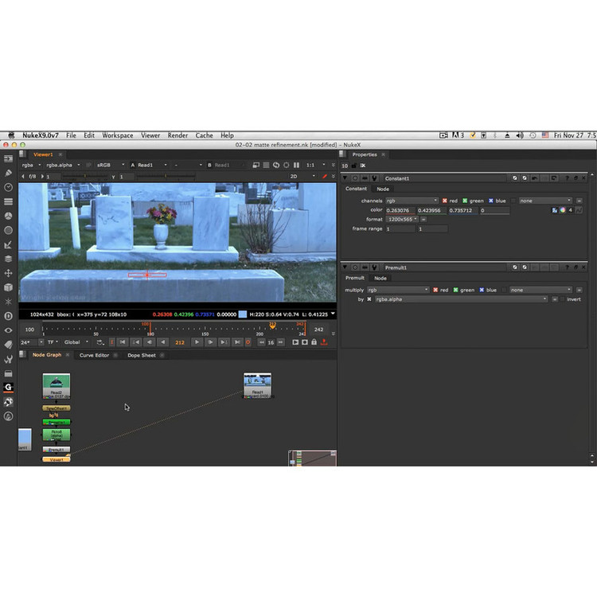Click the sampled color swatch in viewer
The width and height of the screenshot is (597, 597).
point(242,314)
